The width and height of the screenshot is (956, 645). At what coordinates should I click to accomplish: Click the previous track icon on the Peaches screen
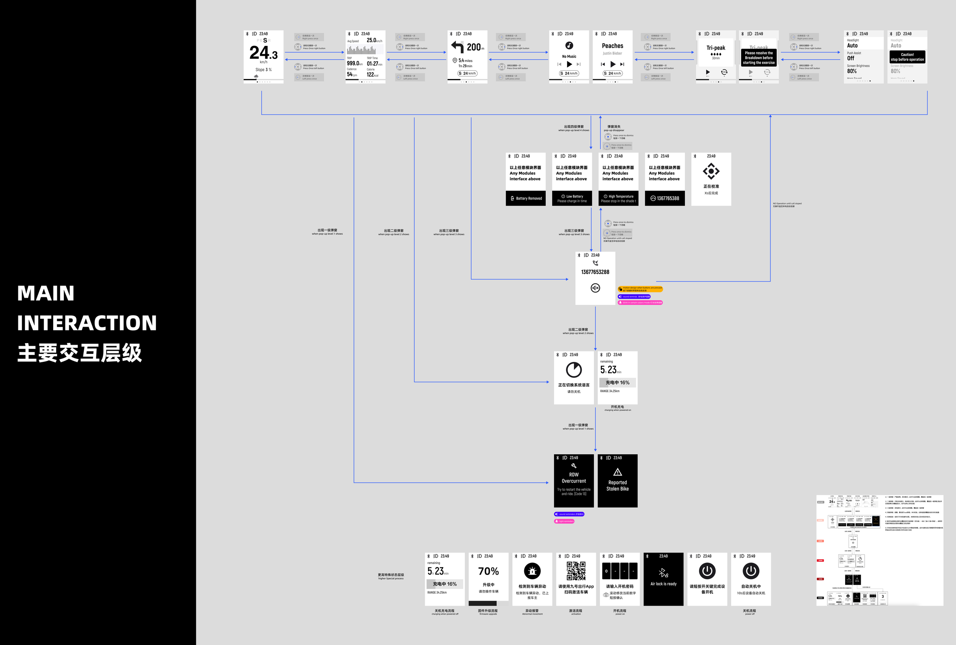click(603, 65)
